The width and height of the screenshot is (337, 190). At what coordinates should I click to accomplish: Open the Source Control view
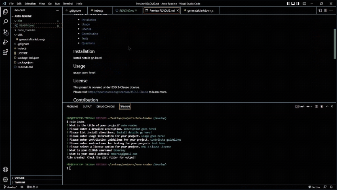coord(5,32)
